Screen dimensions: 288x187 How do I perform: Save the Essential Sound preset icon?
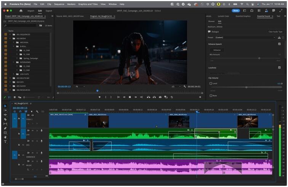279,37
